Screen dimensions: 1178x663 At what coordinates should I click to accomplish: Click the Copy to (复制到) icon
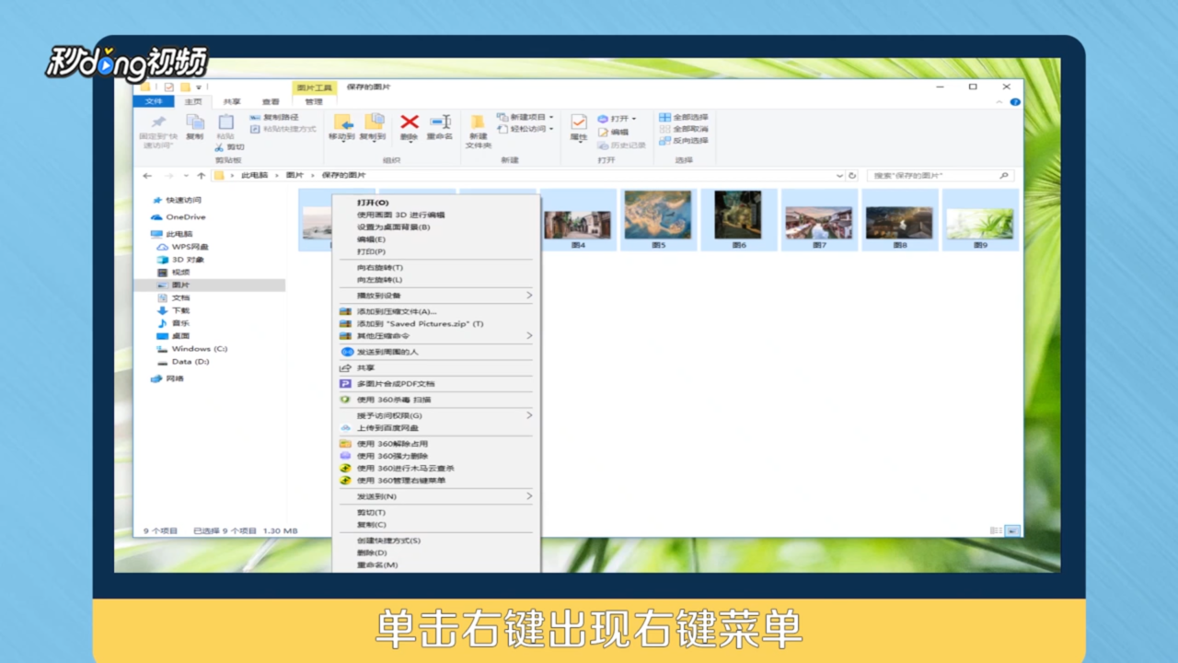coord(374,123)
